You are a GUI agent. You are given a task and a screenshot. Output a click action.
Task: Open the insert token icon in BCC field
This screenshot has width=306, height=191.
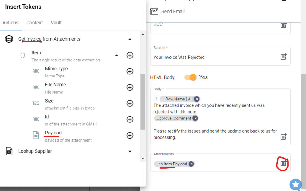(283, 26)
